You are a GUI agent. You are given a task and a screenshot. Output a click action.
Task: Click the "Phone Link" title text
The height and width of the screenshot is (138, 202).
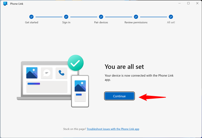pos(17,4)
